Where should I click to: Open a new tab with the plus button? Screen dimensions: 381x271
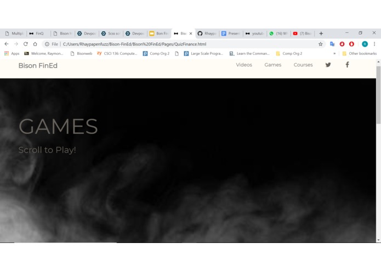coord(321,33)
